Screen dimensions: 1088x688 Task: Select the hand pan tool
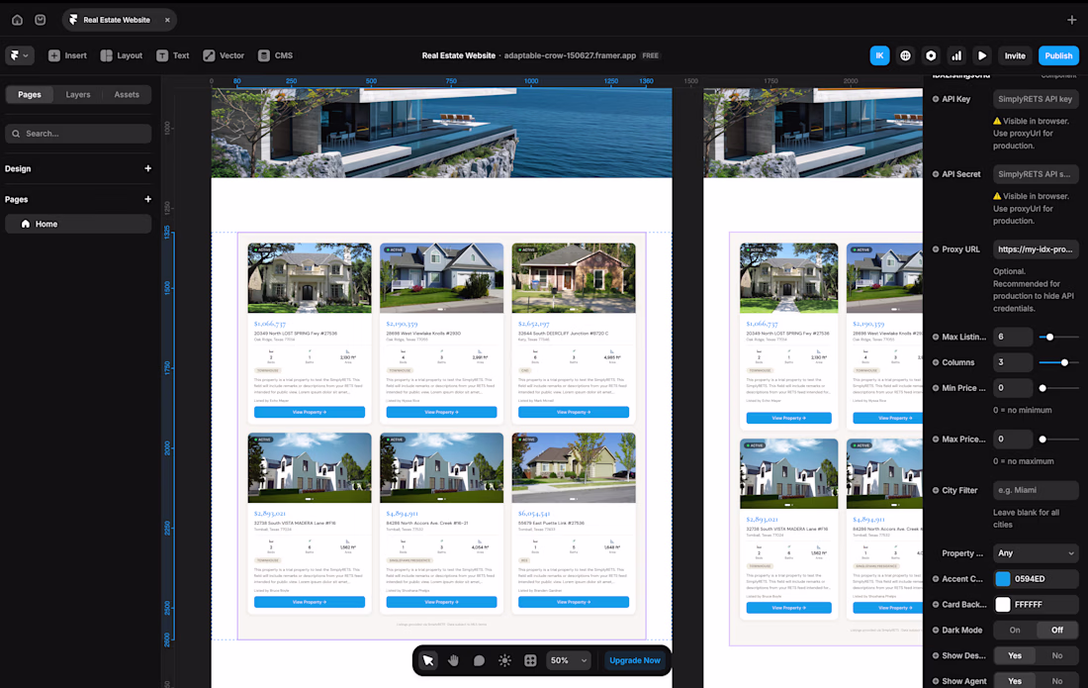(x=453, y=660)
